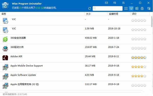Screen dimensions: 153x96
Task: Click the Adobe AIR icon
Action: pos(5,58)
